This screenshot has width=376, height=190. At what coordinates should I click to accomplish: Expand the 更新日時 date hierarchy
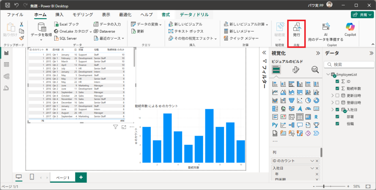pos(332,95)
